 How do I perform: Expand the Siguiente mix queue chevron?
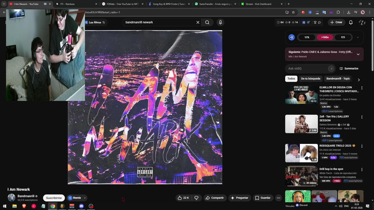(358, 54)
